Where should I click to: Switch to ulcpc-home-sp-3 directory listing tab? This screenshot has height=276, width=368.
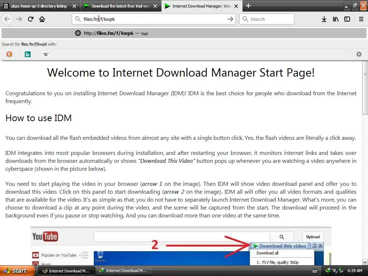pyautogui.click(x=39, y=6)
